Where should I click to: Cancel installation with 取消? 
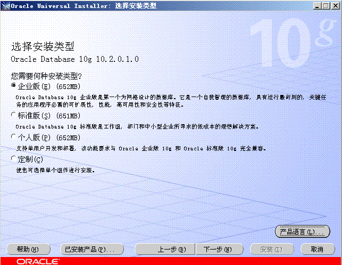coord(318,249)
